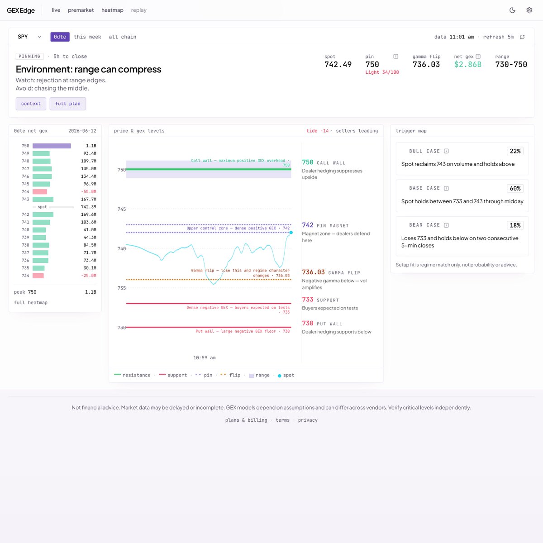Click the 733 SUPPORT level label

(321, 300)
